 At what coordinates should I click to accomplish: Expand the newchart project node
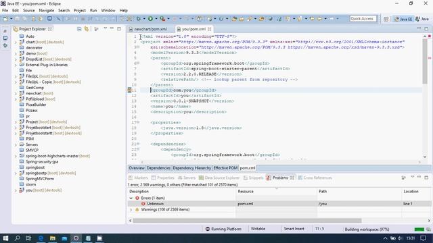(x=16, y=93)
